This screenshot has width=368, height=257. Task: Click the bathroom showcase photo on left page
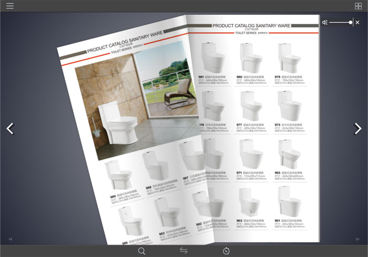(x=138, y=105)
